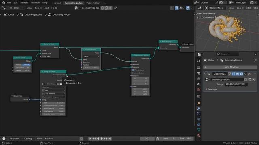Toggle modifier display in edit mode
This screenshot has width=259, height=145.
[x=234, y=74]
